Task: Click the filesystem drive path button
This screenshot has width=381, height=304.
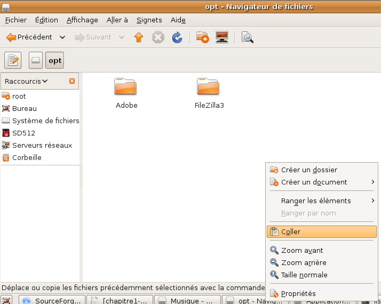Action: (x=35, y=60)
